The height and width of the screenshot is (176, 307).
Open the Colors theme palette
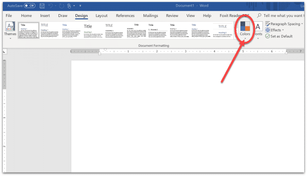(245, 29)
